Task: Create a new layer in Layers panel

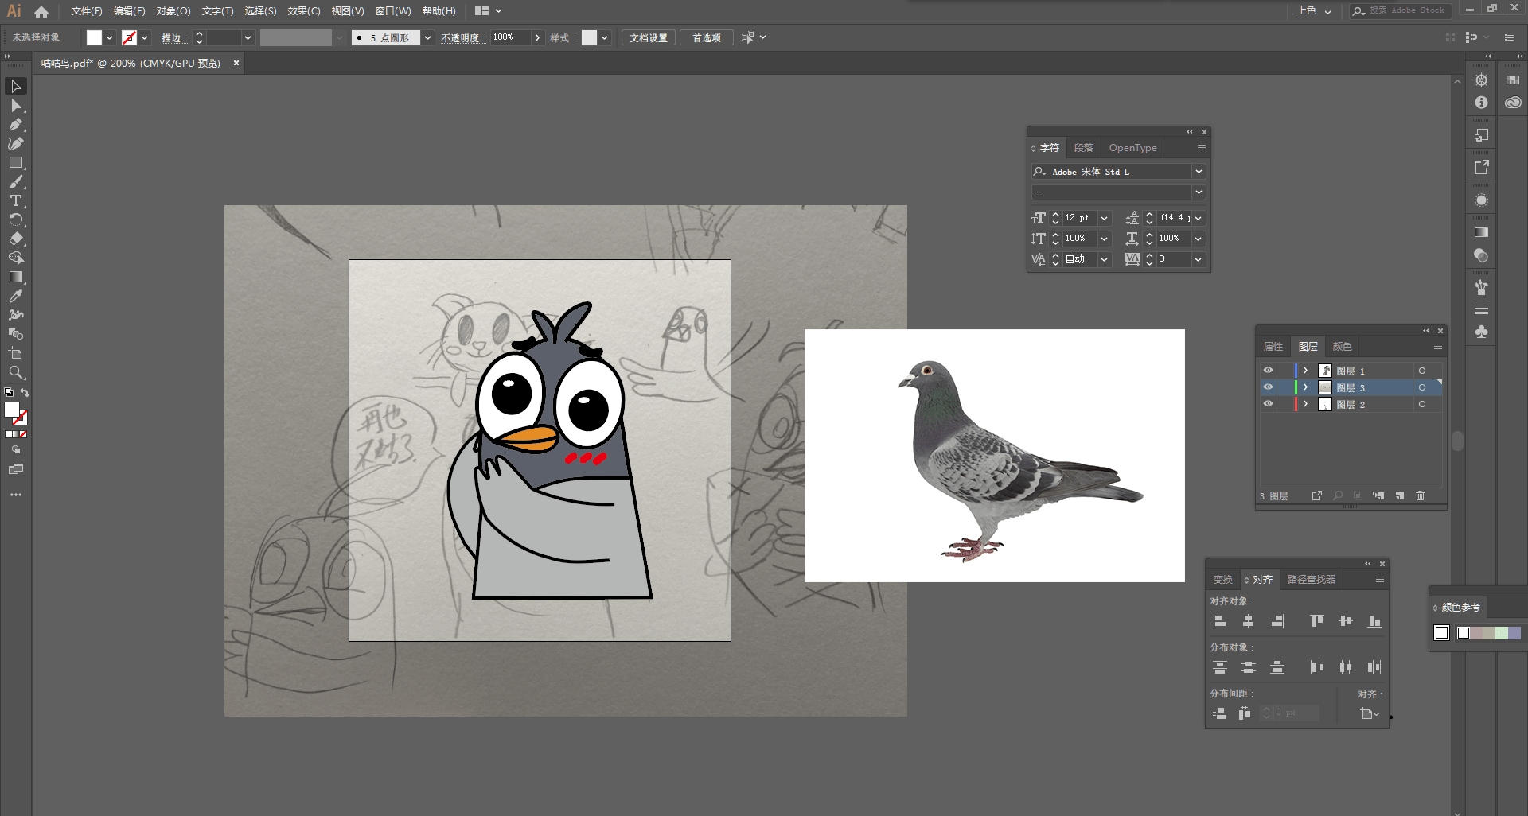Action: 1400,495
